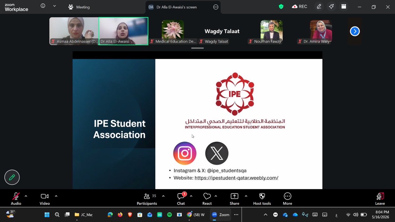Image resolution: width=395 pixels, height=222 pixels.
Task: Launch Microsoft Edge from the taskbar
Action: [x=110, y=215]
